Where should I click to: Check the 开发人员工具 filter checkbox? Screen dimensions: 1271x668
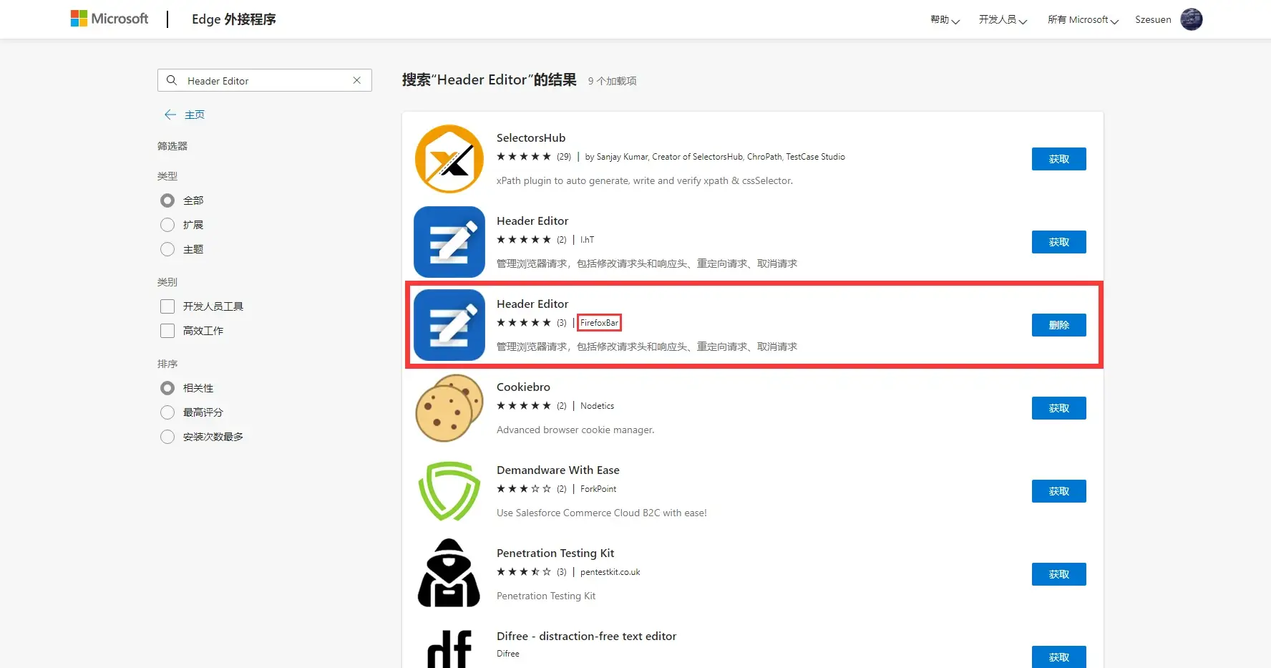pyautogui.click(x=167, y=306)
